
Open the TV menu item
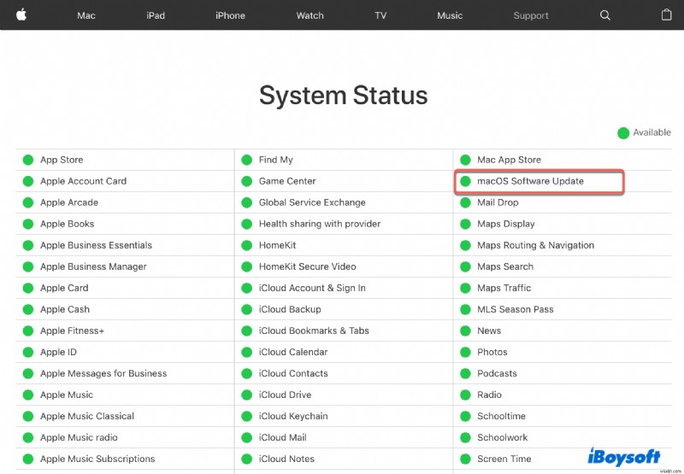tap(380, 15)
